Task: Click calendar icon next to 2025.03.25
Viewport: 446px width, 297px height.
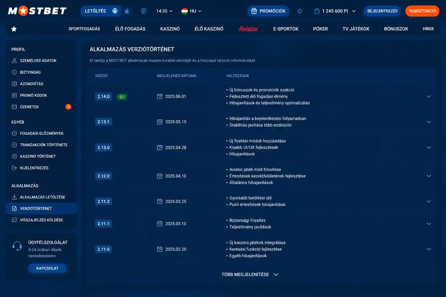Action: point(160,201)
